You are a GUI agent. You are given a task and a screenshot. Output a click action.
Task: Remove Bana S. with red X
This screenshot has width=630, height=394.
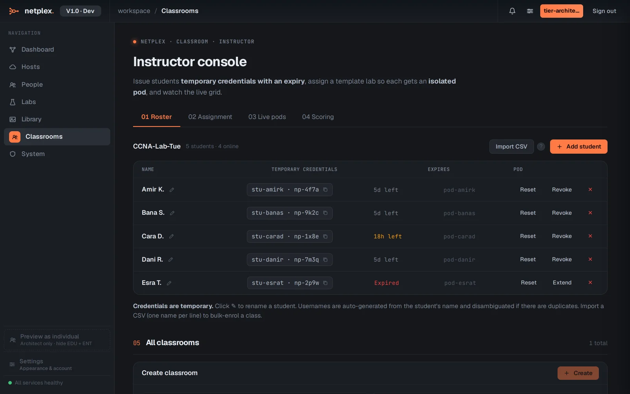[590, 213]
